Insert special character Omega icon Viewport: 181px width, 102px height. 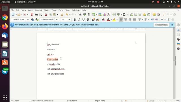(124, 14)
